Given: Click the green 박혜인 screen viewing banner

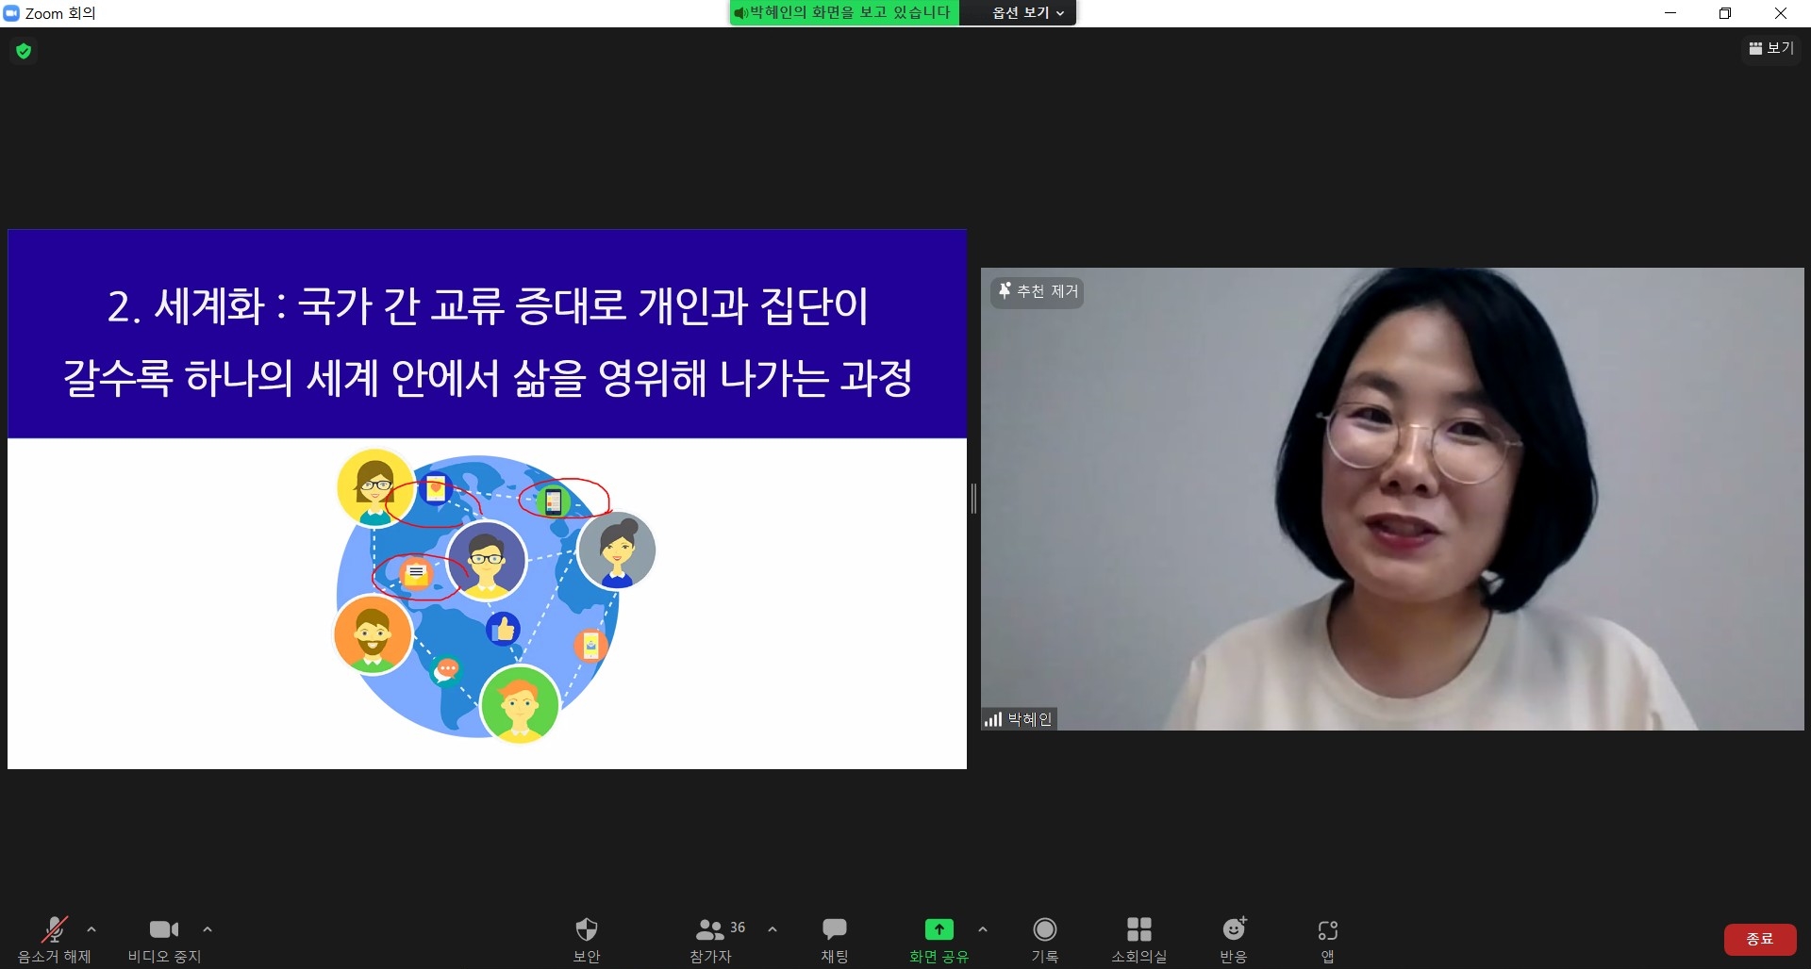Looking at the screenshot, I should [844, 13].
